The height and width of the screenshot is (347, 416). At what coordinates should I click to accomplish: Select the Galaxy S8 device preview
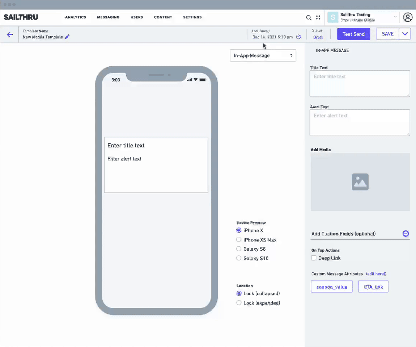click(x=239, y=249)
